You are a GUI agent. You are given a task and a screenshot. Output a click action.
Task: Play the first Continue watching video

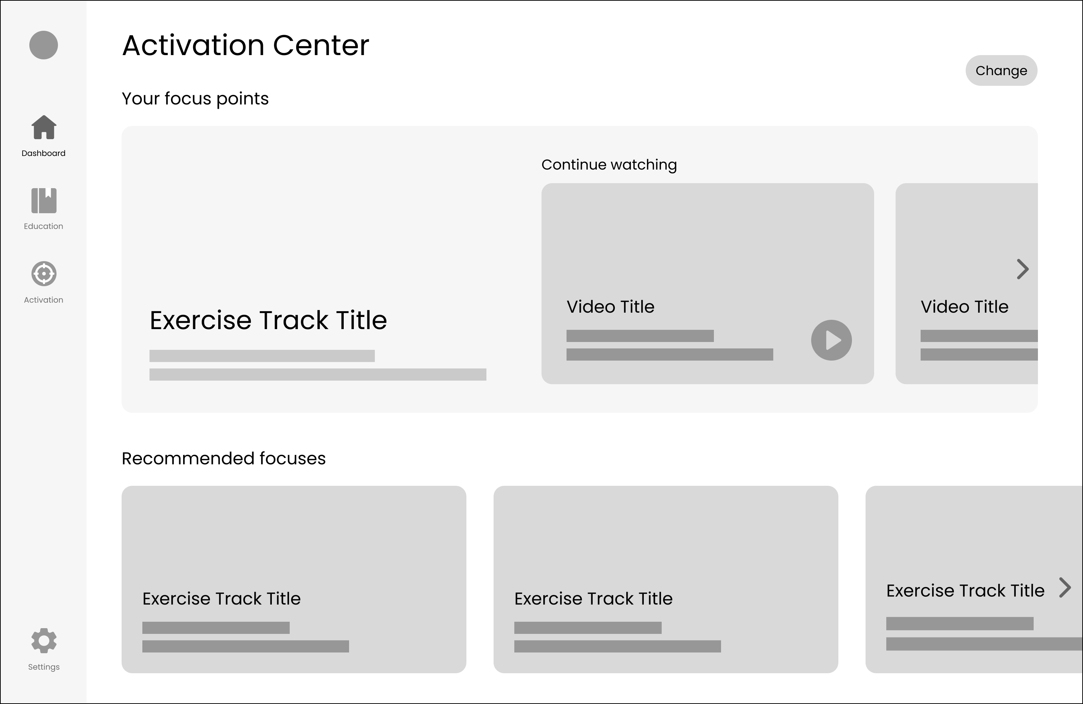pyautogui.click(x=831, y=341)
